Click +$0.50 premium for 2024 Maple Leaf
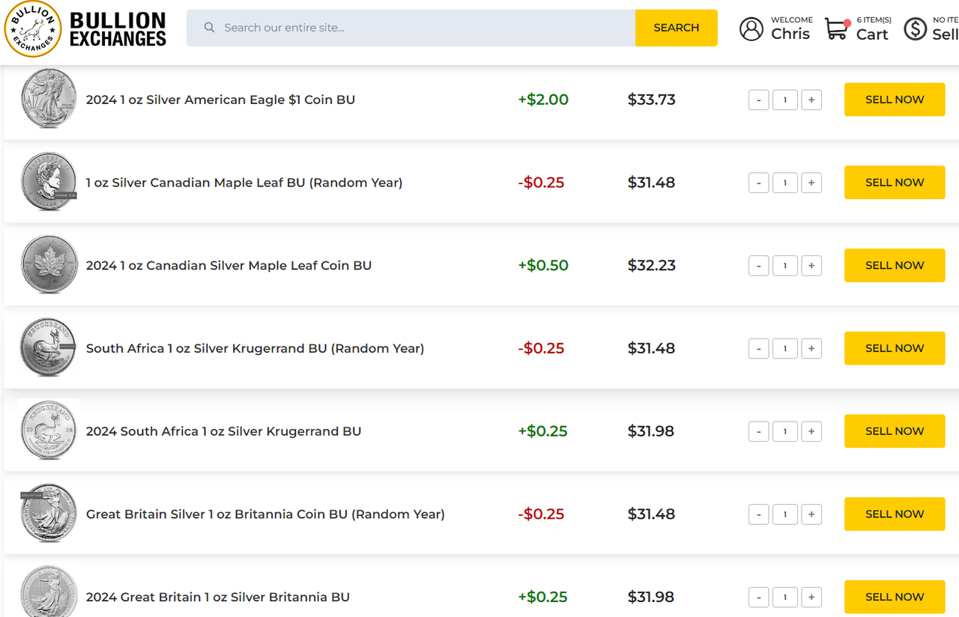The width and height of the screenshot is (959, 617). [543, 266]
